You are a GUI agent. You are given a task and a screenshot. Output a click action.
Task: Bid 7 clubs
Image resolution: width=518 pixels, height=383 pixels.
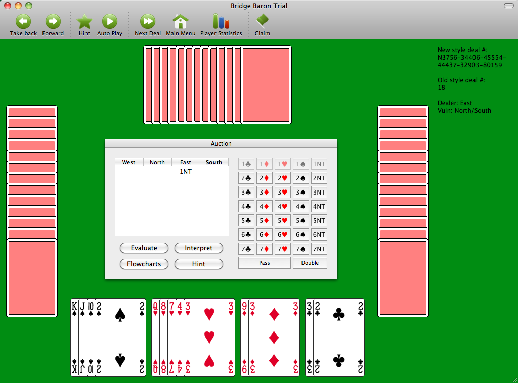pos(246,249)
